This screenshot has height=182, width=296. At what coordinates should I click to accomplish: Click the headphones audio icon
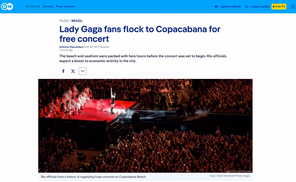[247, 7]
